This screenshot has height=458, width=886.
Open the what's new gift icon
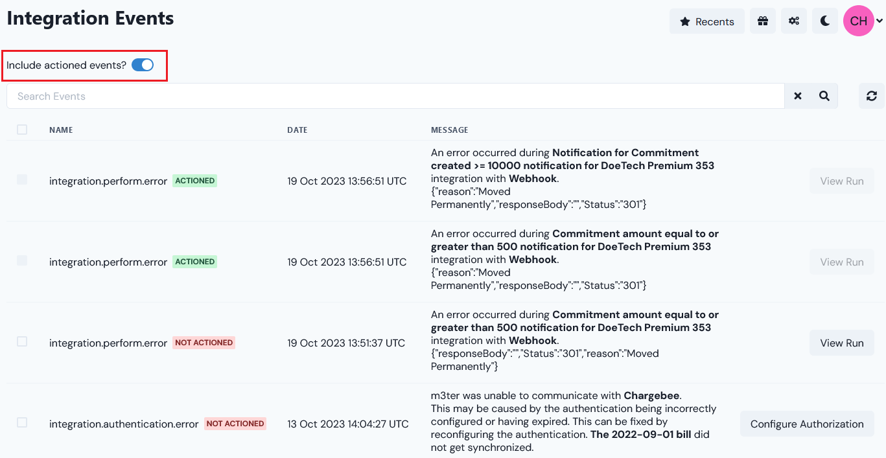pos(762,21)
